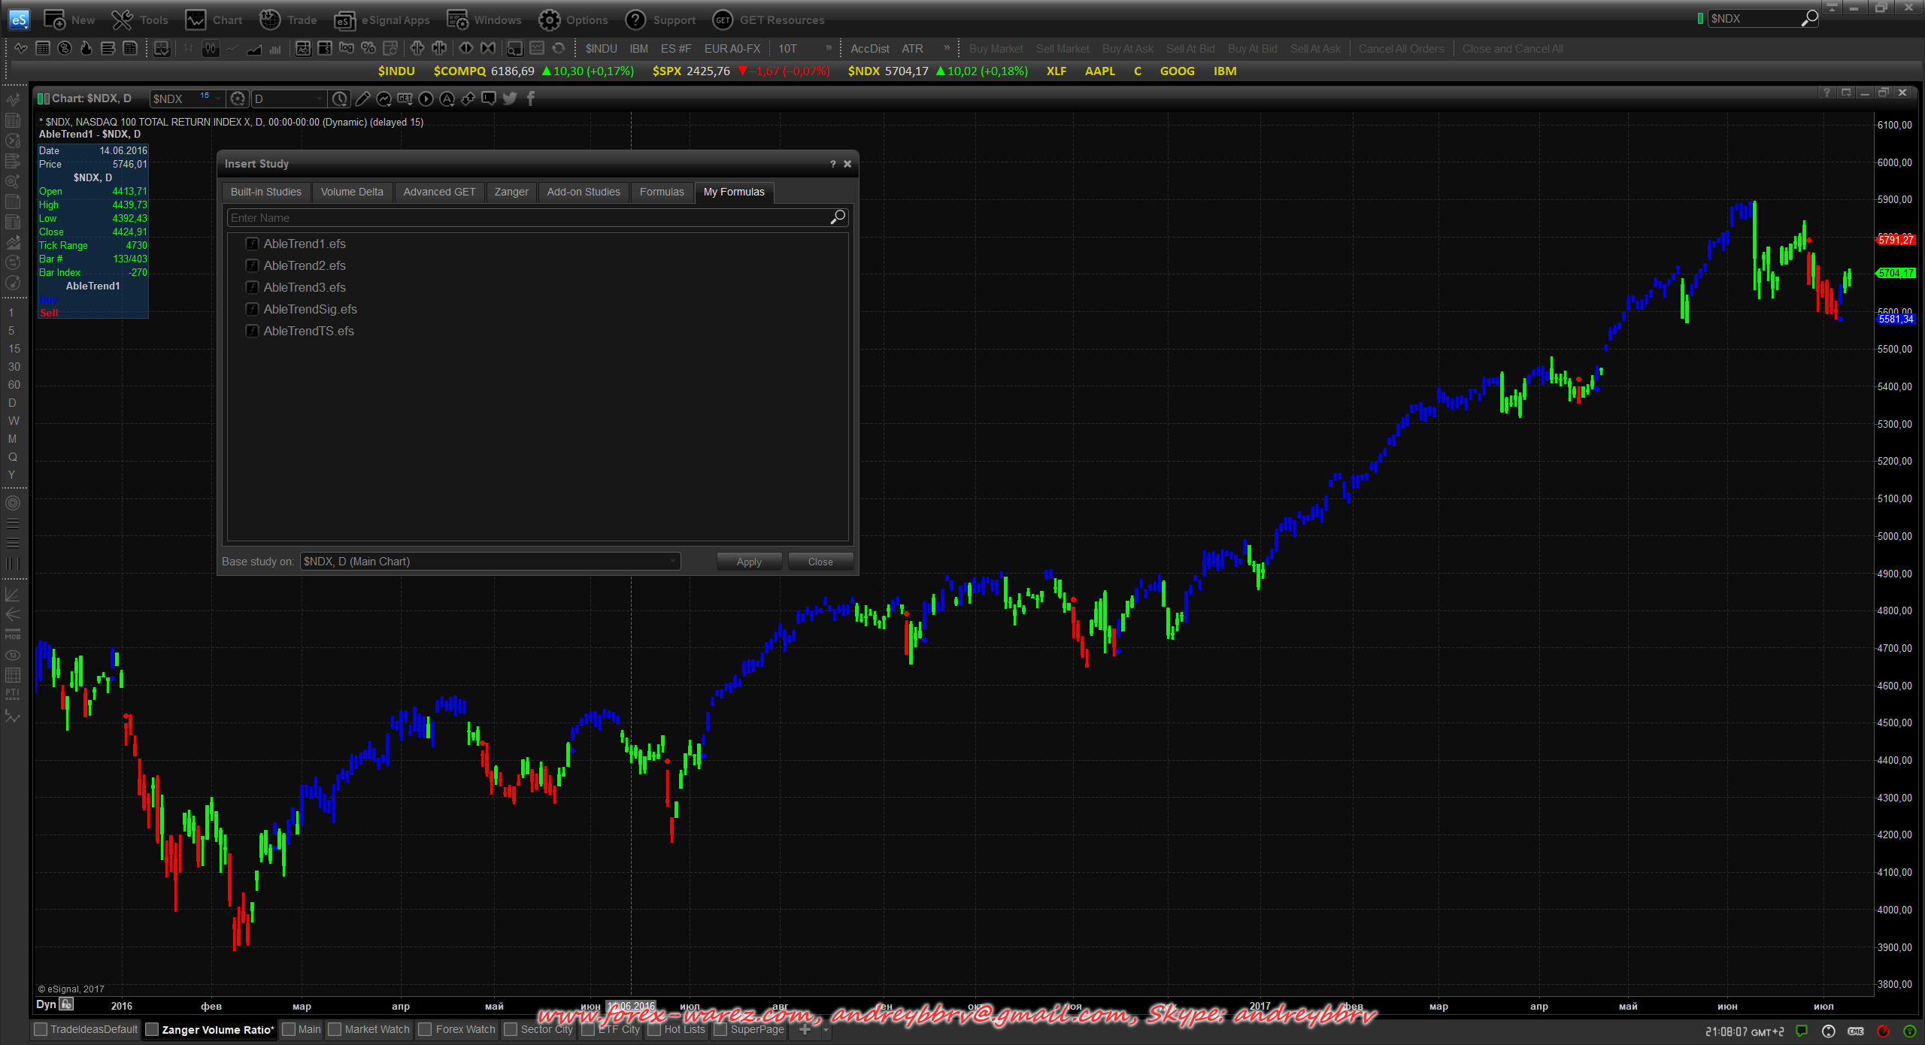1925x1045 pixels.
Task: Open the chart interval D dropdown
Action: 320,98
